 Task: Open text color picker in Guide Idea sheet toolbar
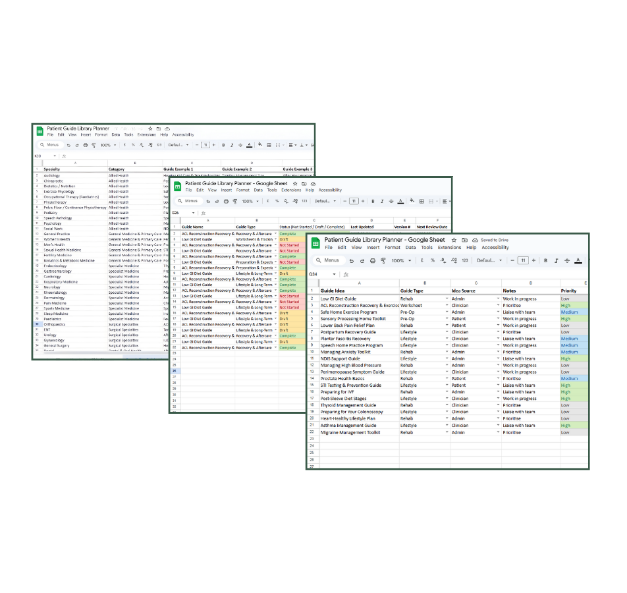[578, 260]
